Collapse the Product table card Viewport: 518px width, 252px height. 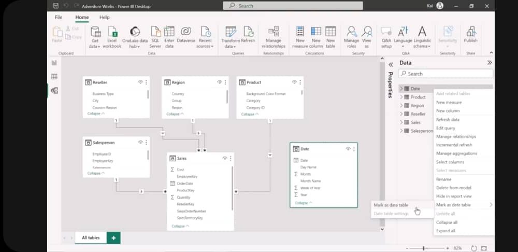click(x=250, y=114)
